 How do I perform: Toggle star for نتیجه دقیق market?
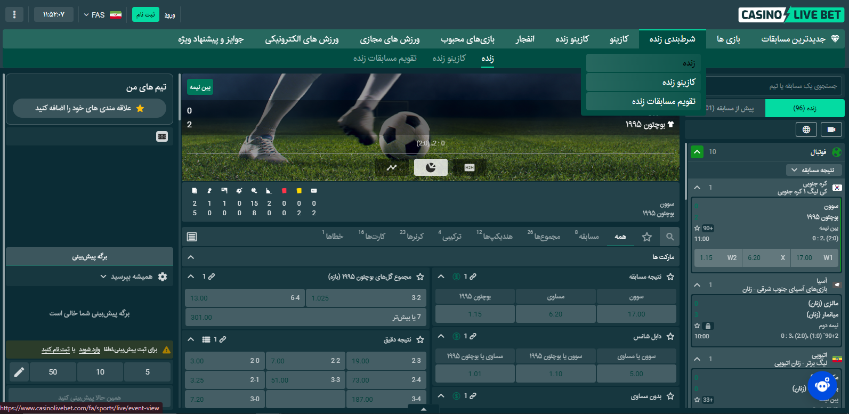click(420, 339)
